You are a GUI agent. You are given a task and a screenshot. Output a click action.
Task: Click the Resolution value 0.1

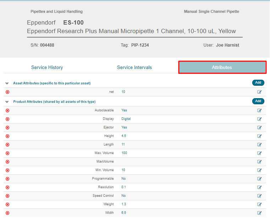click(x=123, y=187)
